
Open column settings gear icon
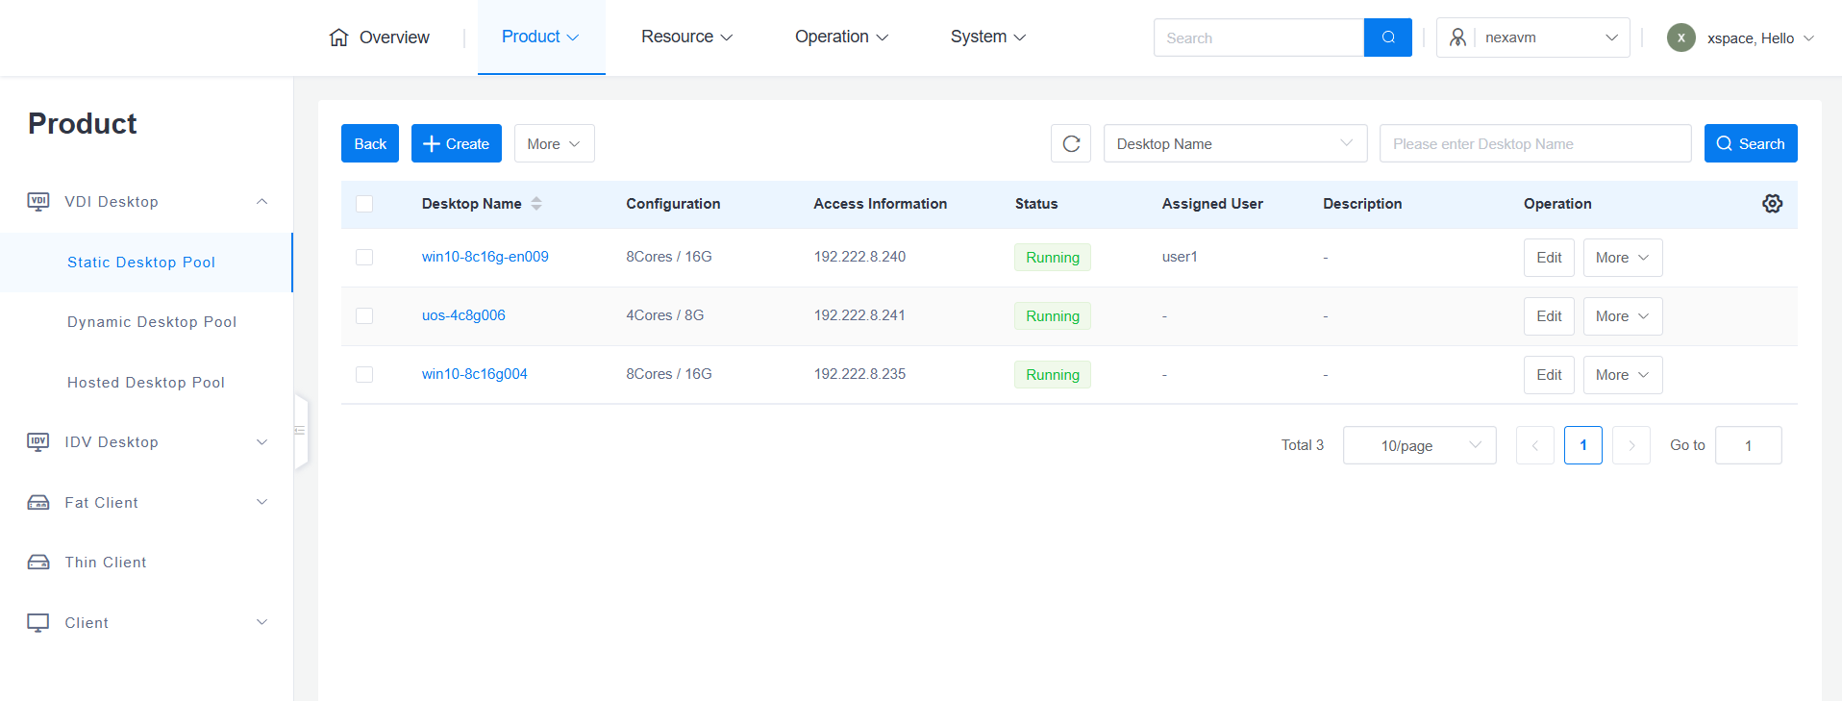(x=1772, y=204)
